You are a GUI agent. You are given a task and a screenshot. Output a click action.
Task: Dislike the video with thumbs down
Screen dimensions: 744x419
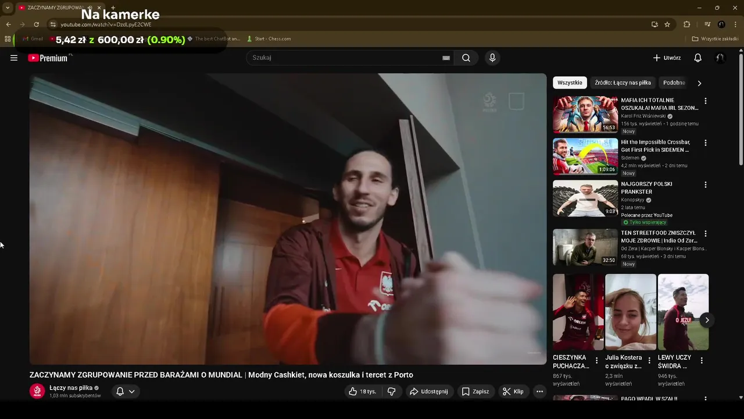pos(392,392)
